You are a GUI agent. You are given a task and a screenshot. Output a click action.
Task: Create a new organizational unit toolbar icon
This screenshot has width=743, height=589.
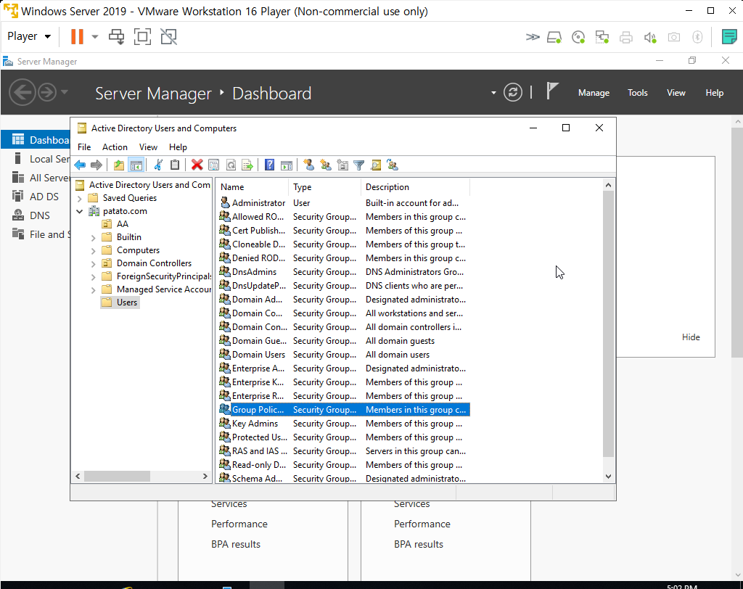[342, 165]
